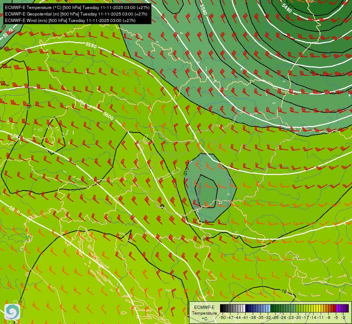The height and width of the screenshot is (324, 352).
Task: Pick the dark purple swatch at legend's warm end
Action: pos(347,308)
